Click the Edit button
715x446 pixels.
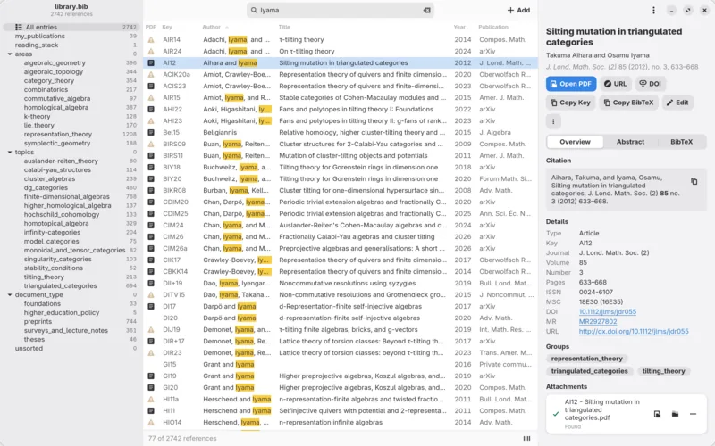[677, 103]
